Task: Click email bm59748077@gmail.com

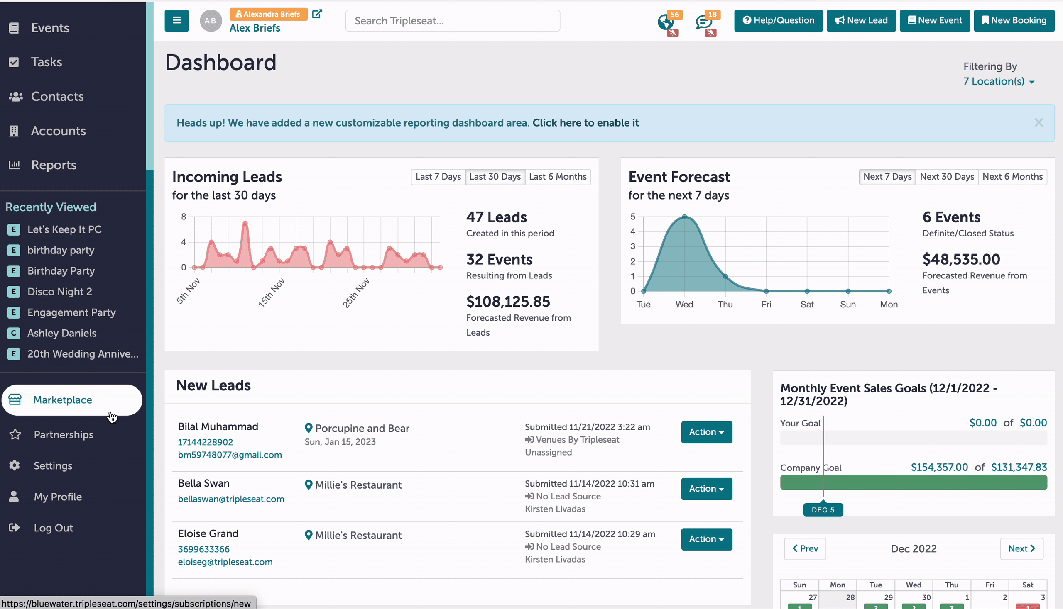Action: pos(230,455)
